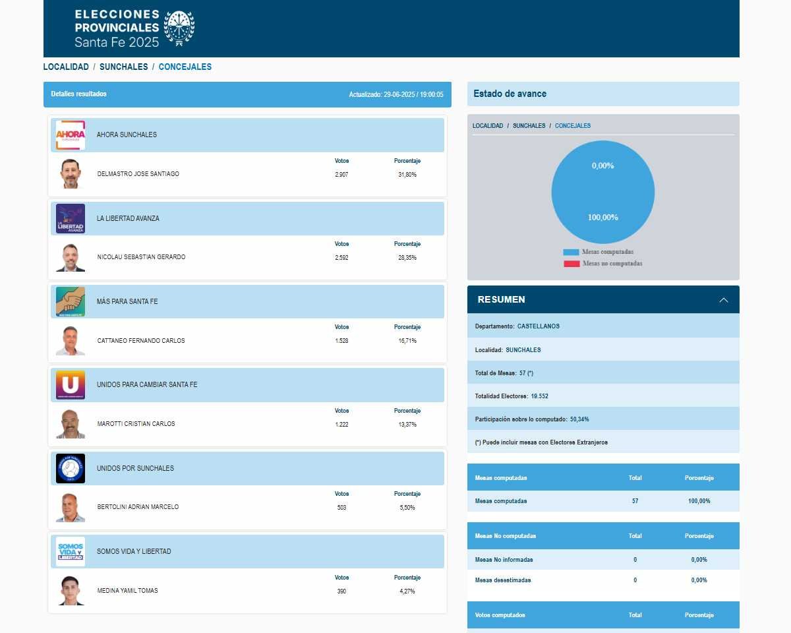This screenshot has width=791, height=633.
Task: Click the Resumen section header
Action: pyautogui.click(x=502, y=299)
